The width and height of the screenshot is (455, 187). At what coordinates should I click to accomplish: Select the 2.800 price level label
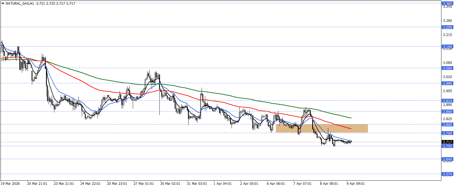click(x=447, y=124)
